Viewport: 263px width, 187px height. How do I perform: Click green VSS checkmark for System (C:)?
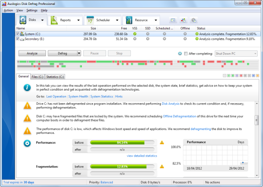point(135,34)
